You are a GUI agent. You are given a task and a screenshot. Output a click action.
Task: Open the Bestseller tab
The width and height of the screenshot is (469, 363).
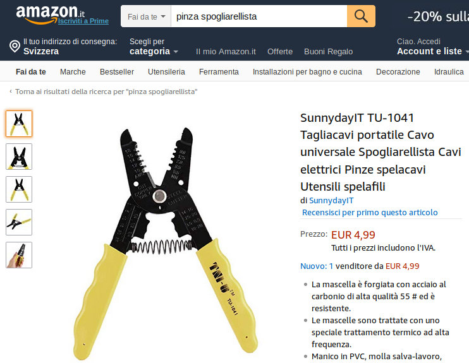(117, 72)
